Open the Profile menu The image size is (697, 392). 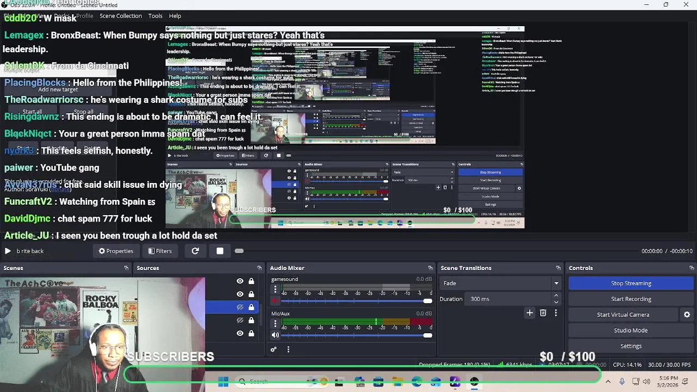[x=84, y=16]
